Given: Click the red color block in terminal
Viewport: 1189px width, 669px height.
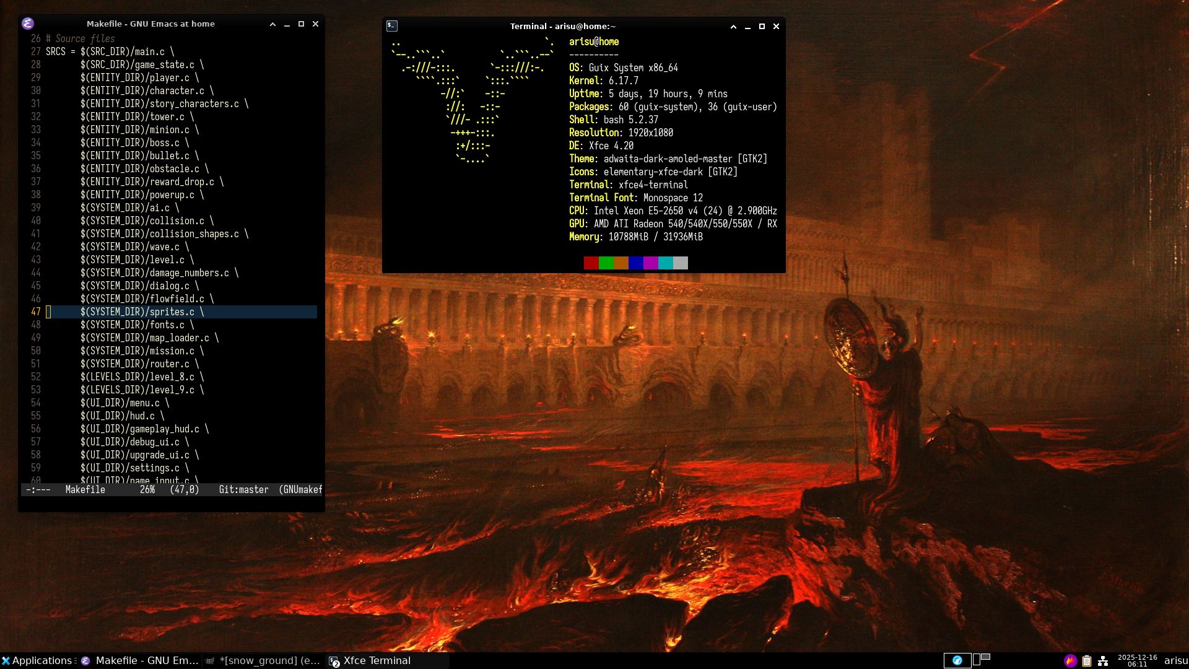Looking at the screenshot, I should (591, 263).
